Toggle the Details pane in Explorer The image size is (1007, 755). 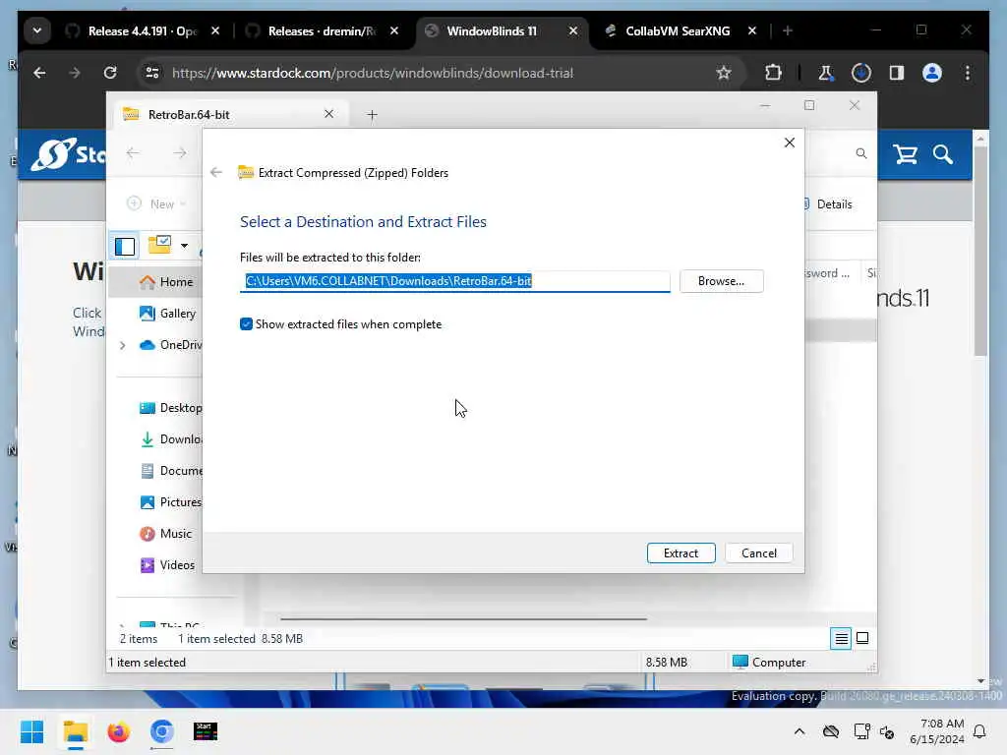[x=828, y=204]
